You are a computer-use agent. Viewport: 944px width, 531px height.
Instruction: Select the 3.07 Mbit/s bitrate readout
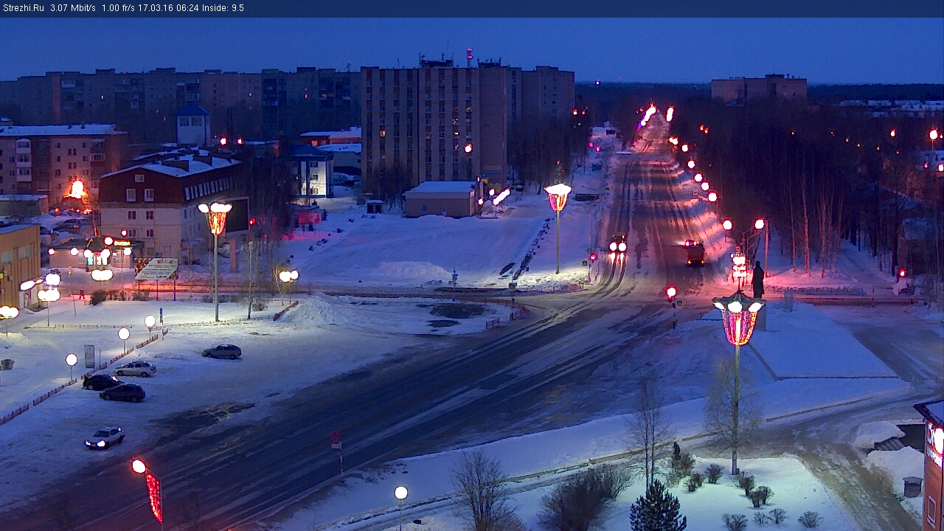point(73,8)
